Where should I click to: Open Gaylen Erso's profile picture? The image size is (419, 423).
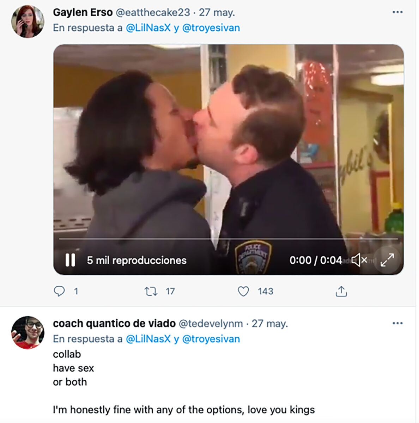[x=28, y=21]
